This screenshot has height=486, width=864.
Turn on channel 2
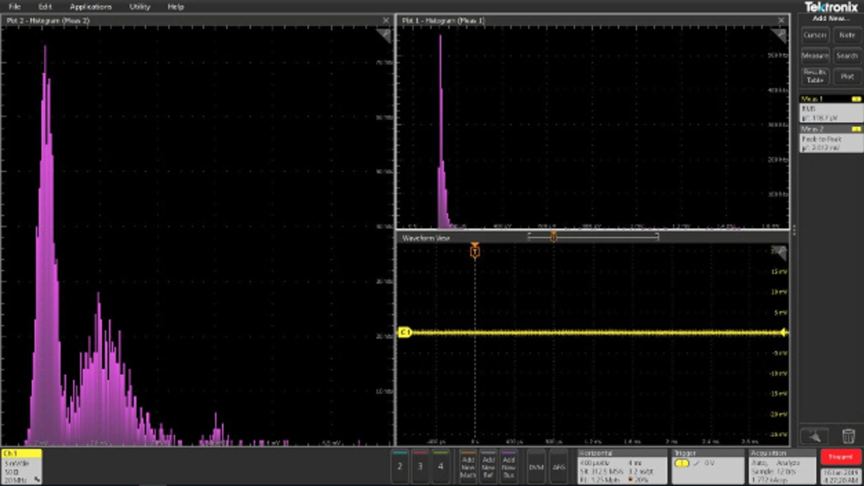tap(400, 466)
